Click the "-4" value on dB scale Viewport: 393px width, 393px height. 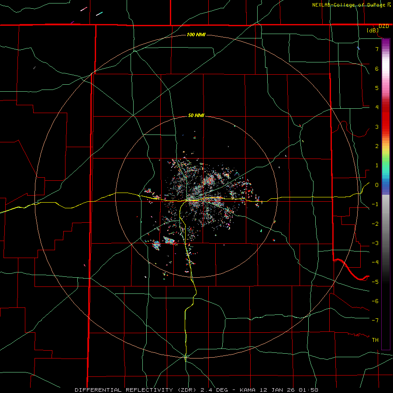pyautogui.click(x=375, y=262)
